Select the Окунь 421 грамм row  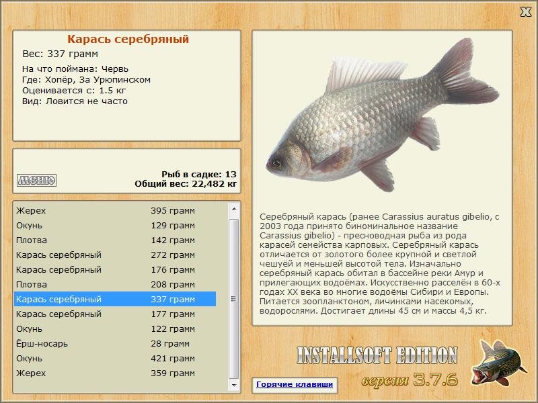[115, 358]
